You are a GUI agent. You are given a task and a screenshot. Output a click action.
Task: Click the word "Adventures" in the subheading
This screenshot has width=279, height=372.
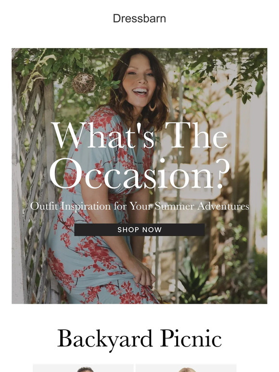tap(223, 206)
